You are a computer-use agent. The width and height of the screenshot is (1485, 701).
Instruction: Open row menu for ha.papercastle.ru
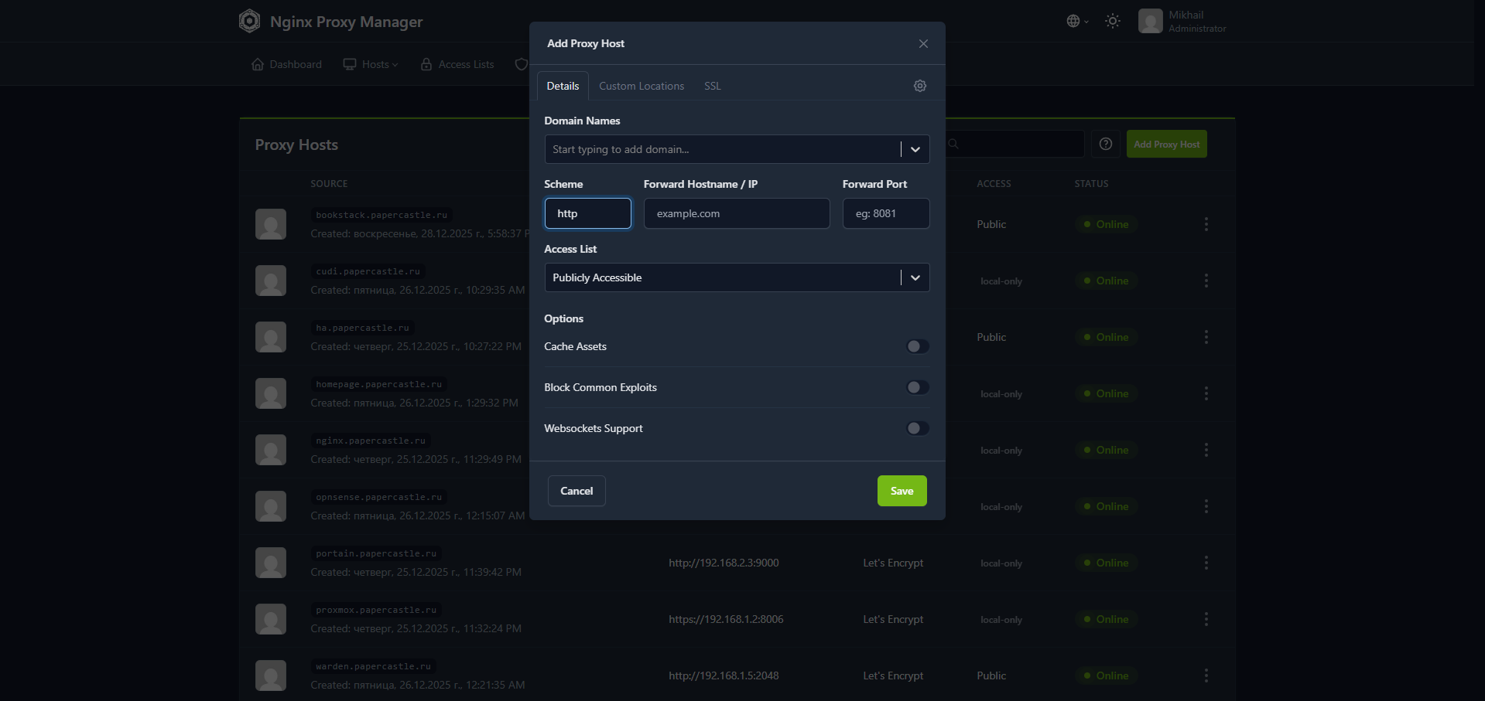click(x=1206, y=337)
